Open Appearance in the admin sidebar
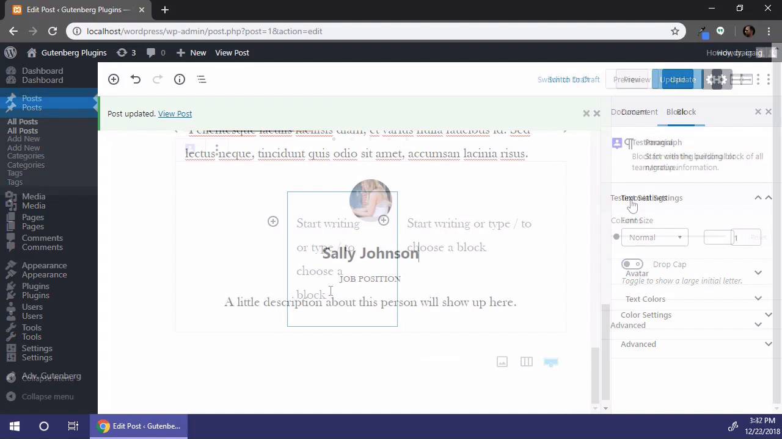The height and width of the screenshot is (439, 782). coord(44,274)
